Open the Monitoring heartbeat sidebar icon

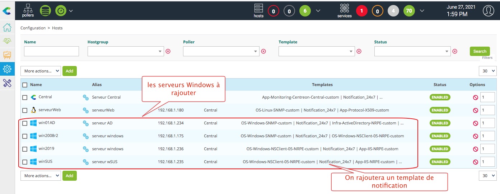[7, 41]
